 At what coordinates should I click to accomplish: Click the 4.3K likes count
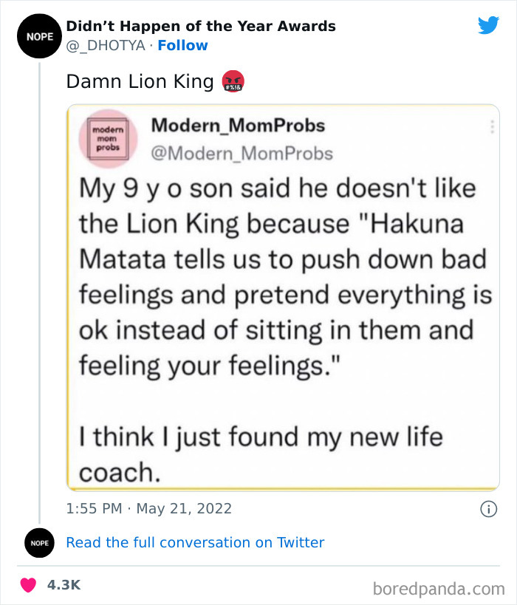click(x=64, y=584)
